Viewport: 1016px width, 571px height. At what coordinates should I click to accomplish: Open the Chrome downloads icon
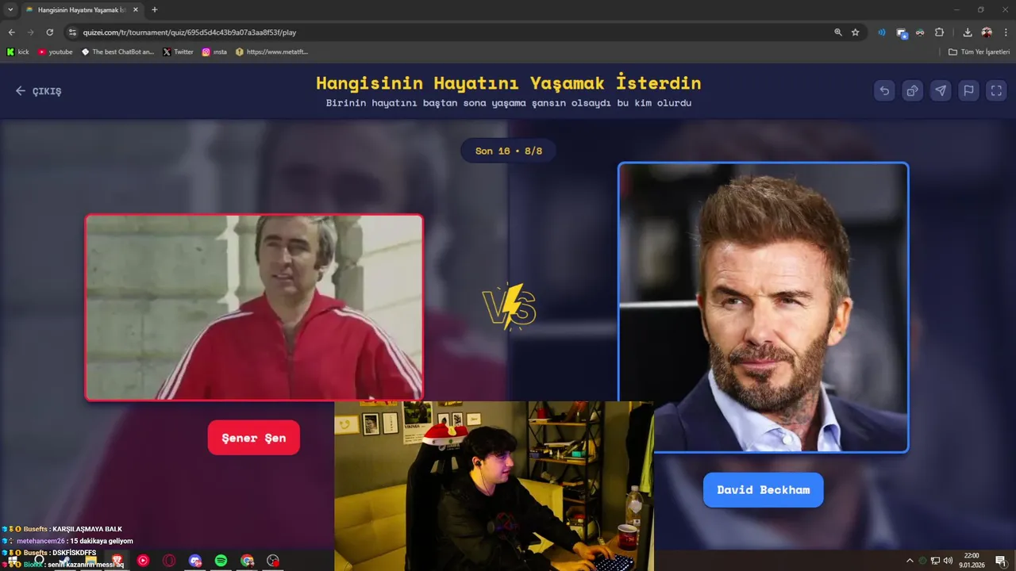(968, 33)
